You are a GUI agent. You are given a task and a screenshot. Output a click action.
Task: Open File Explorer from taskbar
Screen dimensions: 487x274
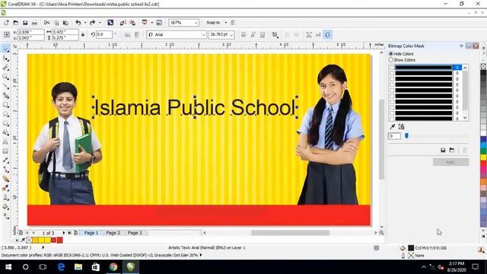coord(78,267)
